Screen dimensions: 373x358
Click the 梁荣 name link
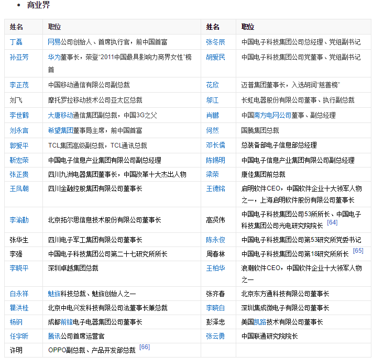coord(212,174)
